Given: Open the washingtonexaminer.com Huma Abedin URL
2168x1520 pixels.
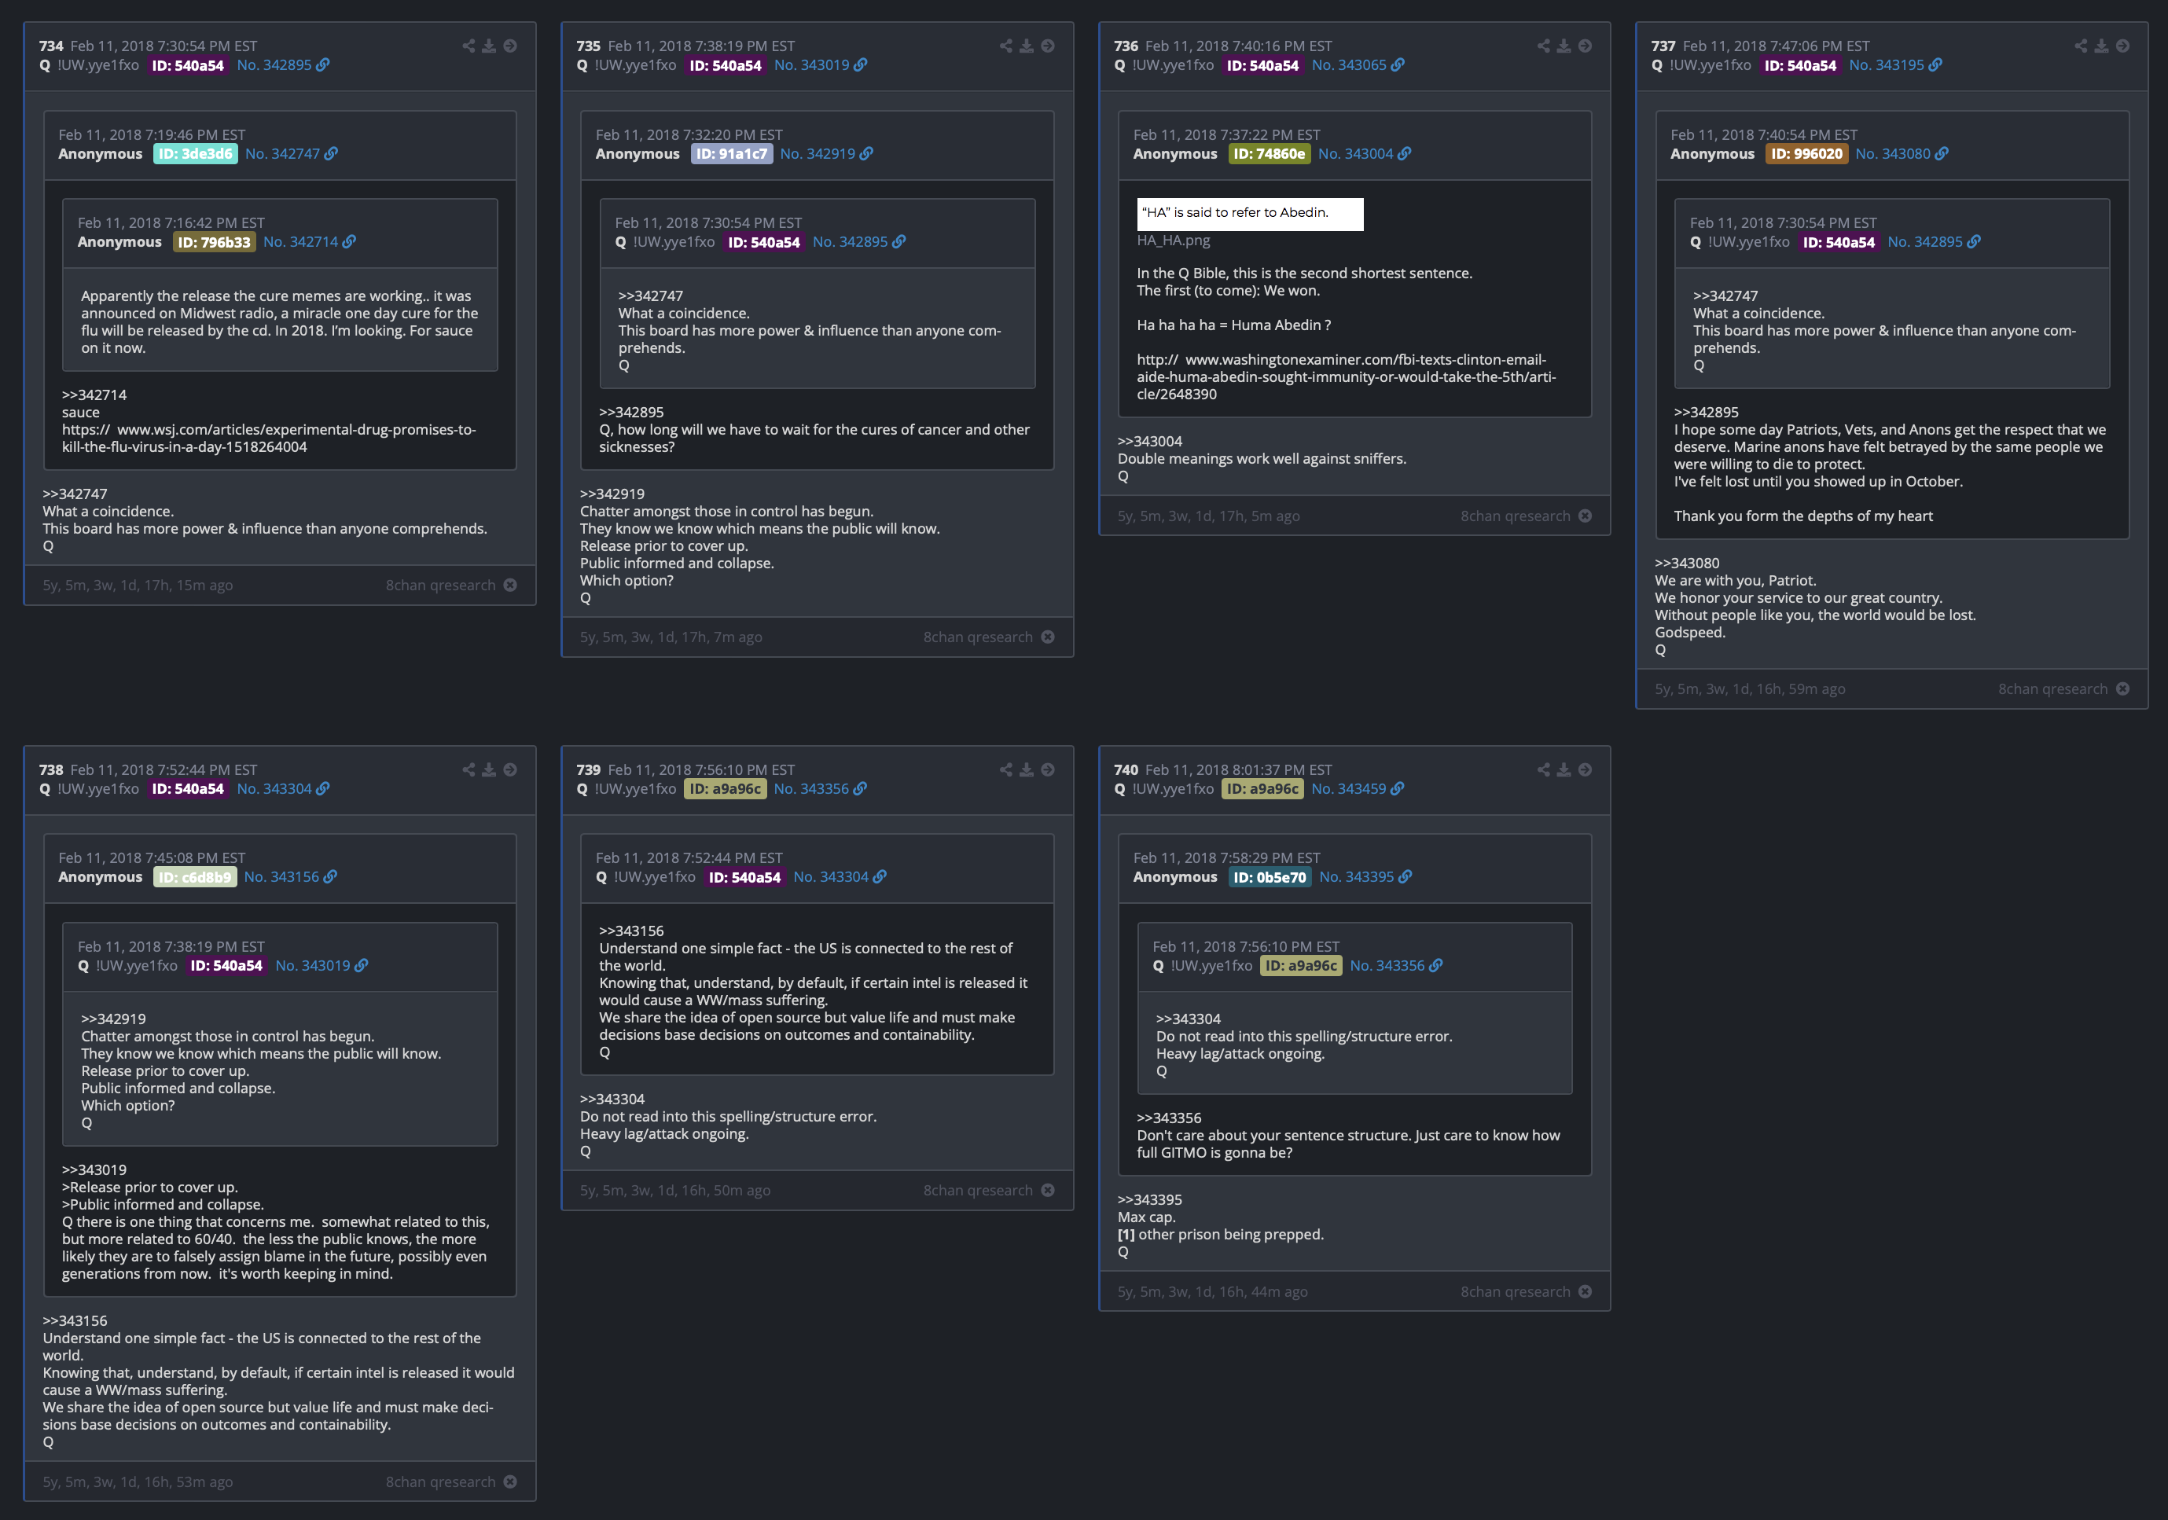Looking at the screenshot, I should 1347,376.
